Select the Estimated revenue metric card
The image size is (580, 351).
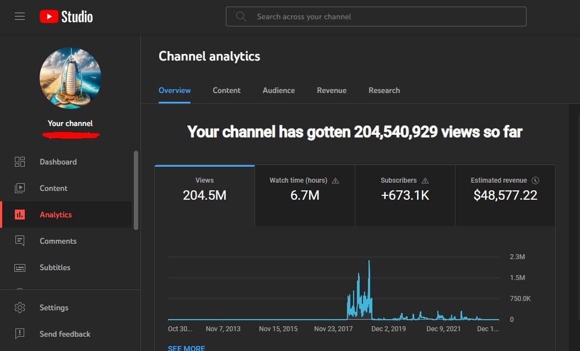tap(505, 195)
